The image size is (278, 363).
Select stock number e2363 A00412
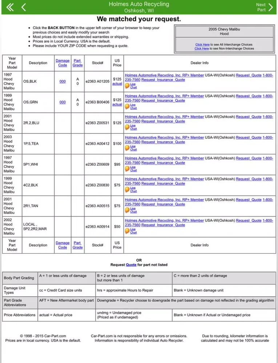click(x=97, y=143)
